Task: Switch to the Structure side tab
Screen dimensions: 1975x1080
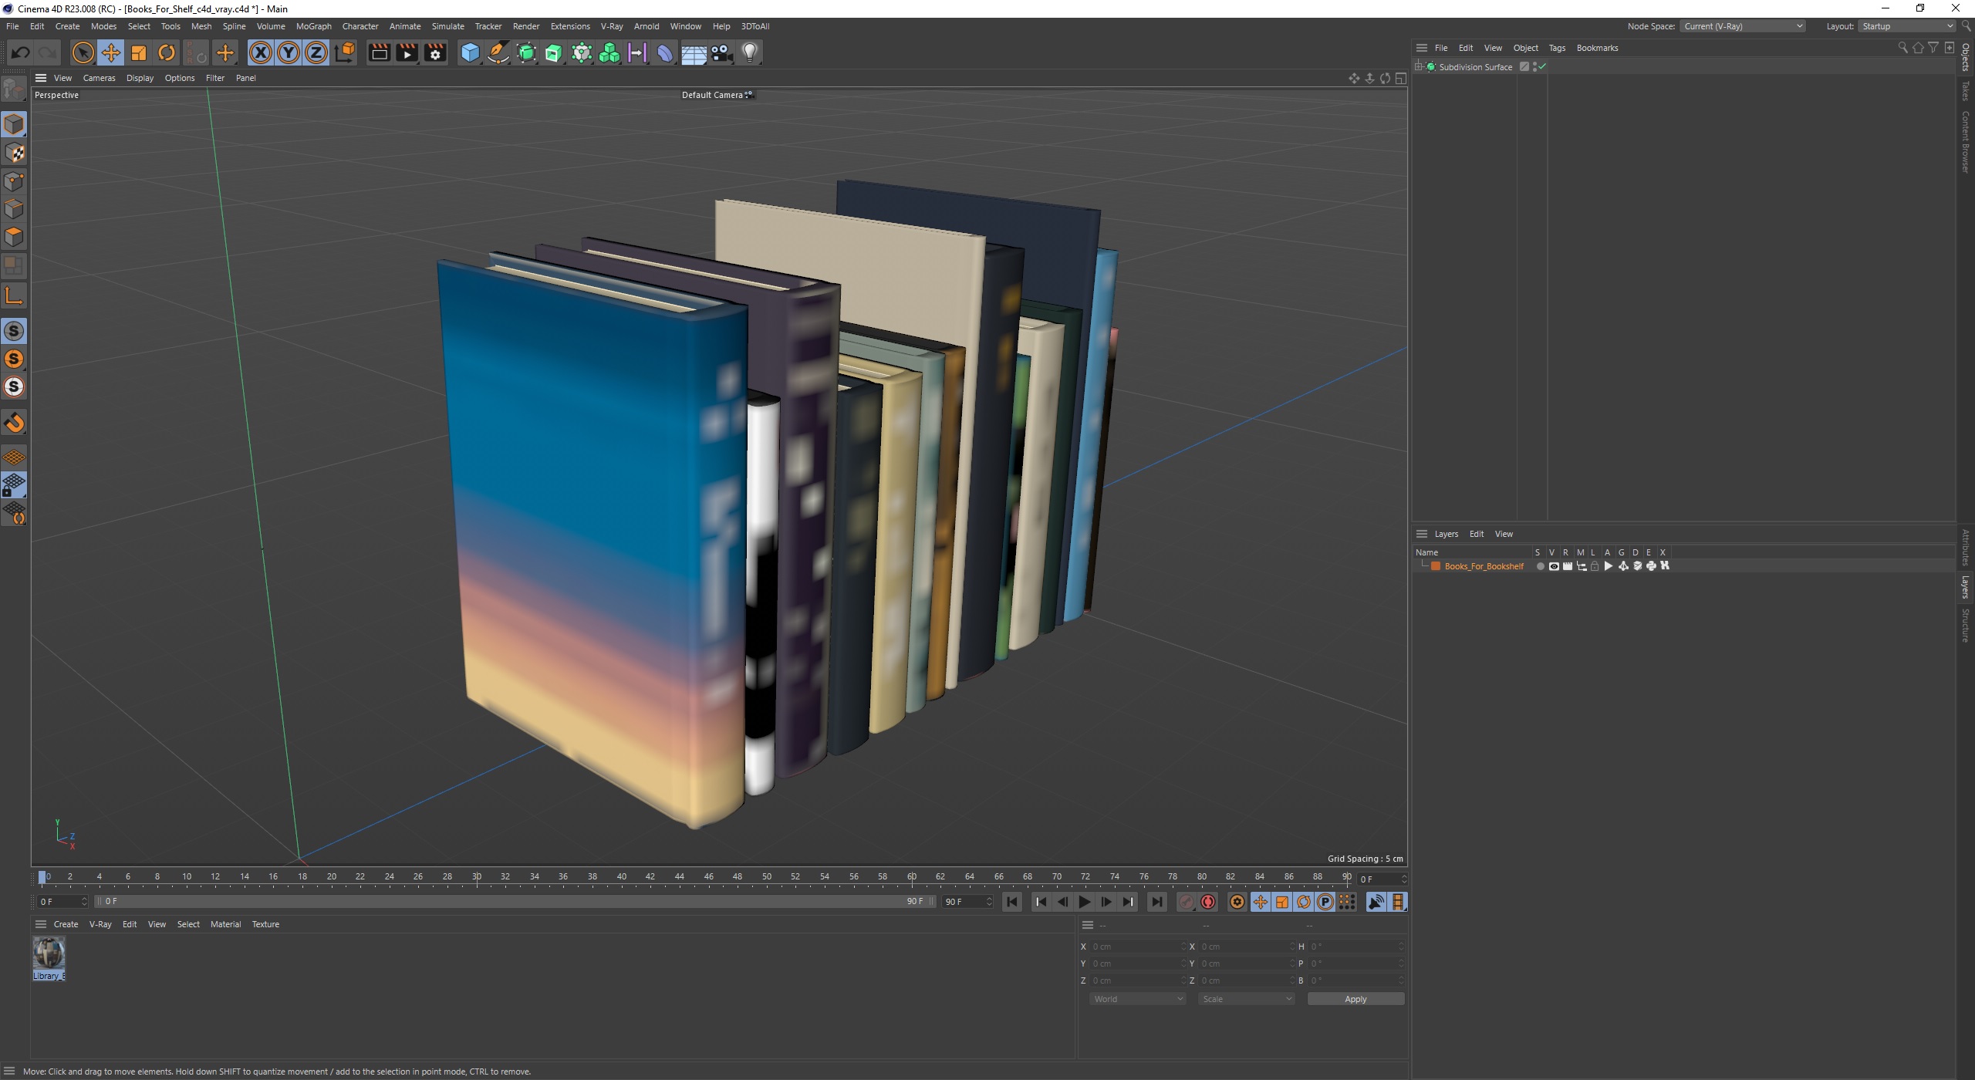Action: pos(1966,626)
